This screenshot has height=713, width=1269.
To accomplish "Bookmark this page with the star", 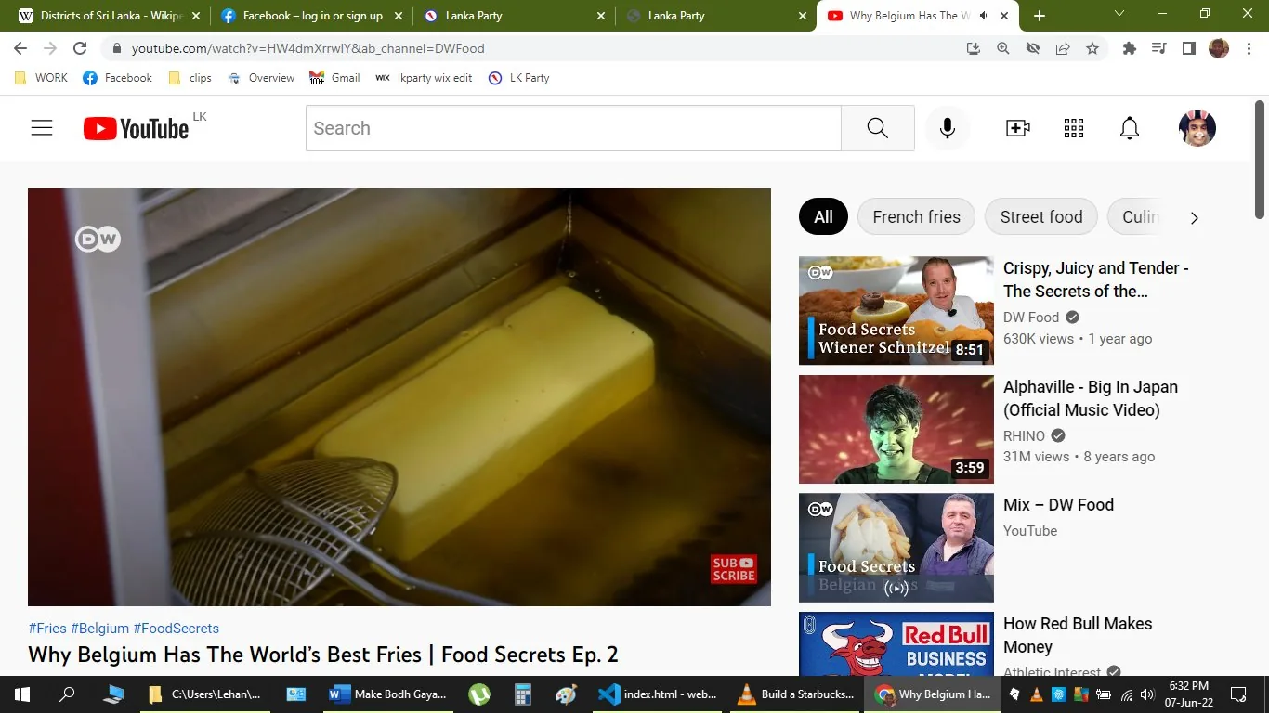I will tap(1092, 48).
